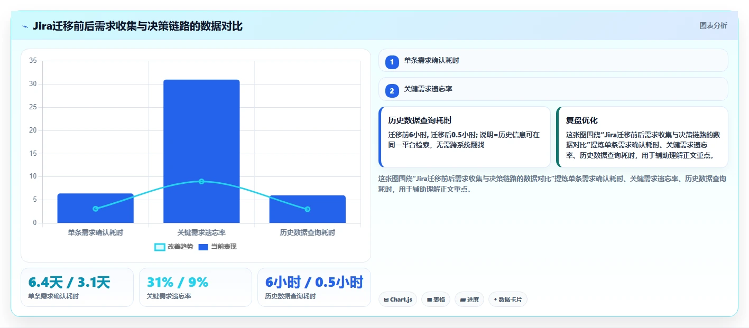Screen dimensions: 749x328
Task: Click the y-axis value 20
Action: 33,130
